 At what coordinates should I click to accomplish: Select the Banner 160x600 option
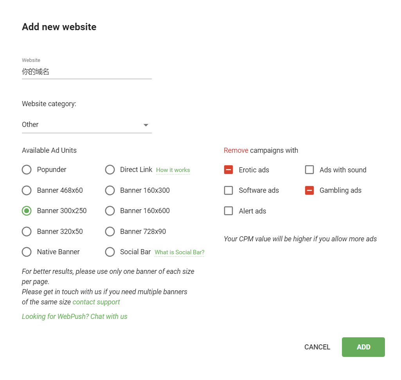110,211
